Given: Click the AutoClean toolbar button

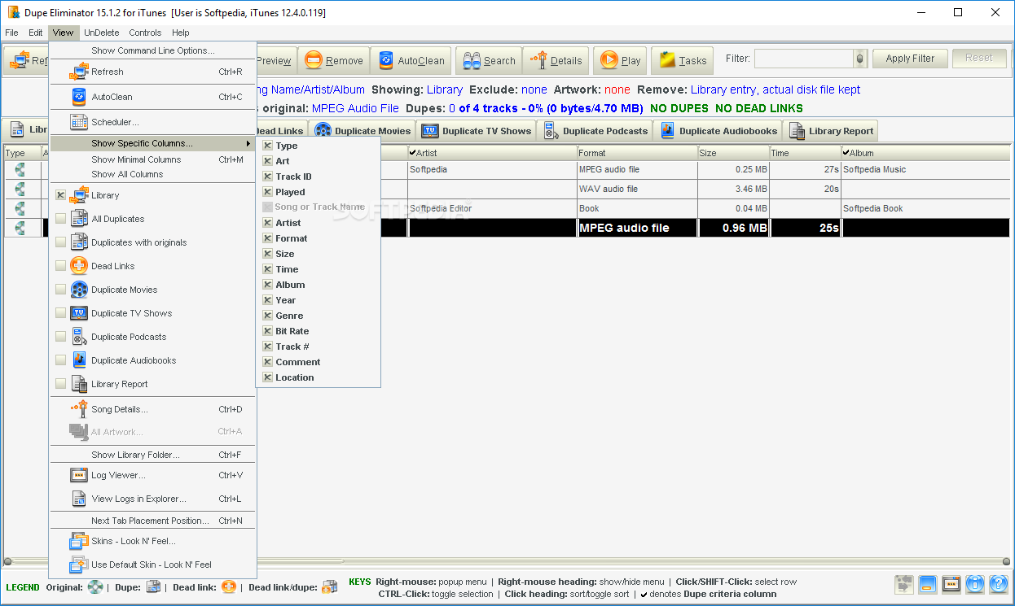Looking at the screenshot, I should [x=411, y=60].
